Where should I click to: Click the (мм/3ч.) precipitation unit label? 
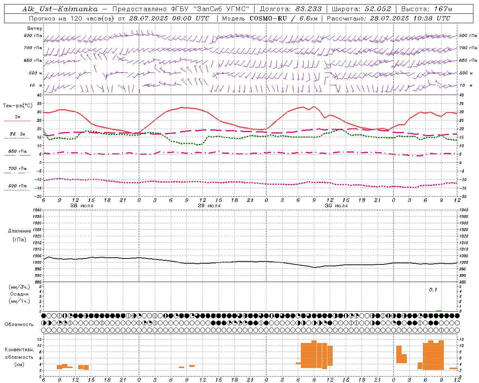click(19, 287)
